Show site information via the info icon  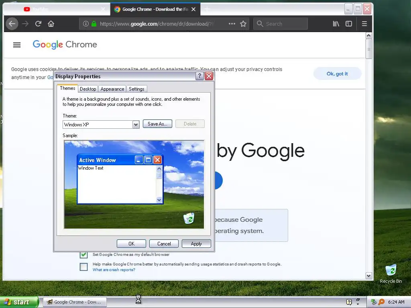click(x=86, y=24)
